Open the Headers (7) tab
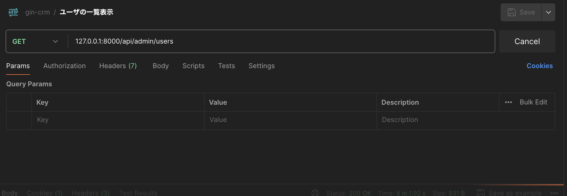 pos(118,66)
